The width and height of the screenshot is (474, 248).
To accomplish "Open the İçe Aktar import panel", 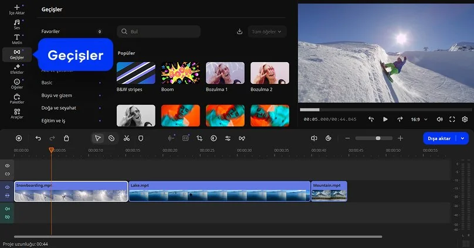I will 16,9.
